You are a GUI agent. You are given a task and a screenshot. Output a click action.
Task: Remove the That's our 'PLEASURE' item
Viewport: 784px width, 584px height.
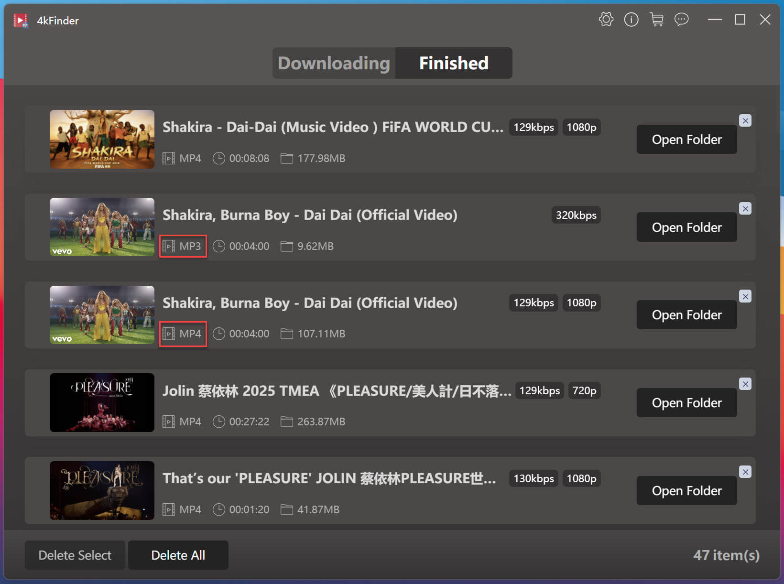(745, 472)
